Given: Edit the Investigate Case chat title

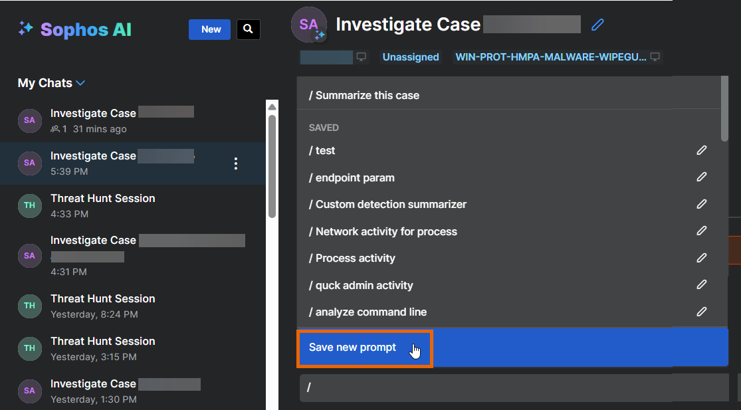Looking at the screenshot, I should pos(597,25).
